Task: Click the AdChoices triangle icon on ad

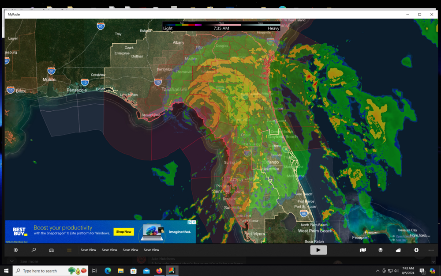Action: pos(190,222)
